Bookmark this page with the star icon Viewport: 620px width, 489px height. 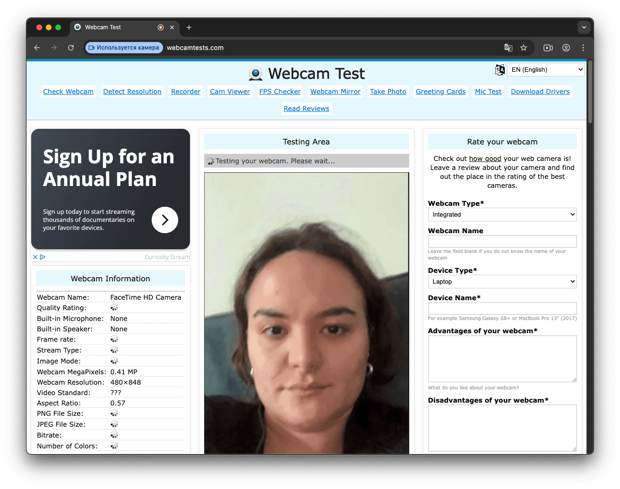tap(524, 48)
